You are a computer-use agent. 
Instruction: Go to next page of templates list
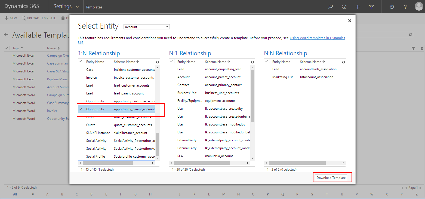pyautogui.click(x=420, y=188)
